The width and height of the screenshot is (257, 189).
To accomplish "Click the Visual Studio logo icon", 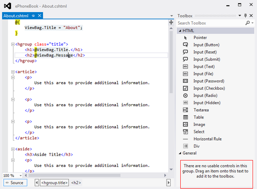I will (8, 6).
